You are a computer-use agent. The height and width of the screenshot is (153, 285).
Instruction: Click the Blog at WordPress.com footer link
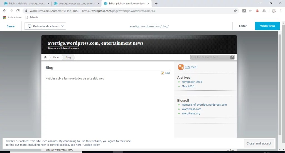pos(59,150)
